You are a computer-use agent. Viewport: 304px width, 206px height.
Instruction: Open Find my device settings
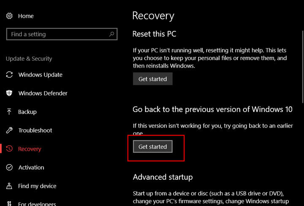[37, 186]
